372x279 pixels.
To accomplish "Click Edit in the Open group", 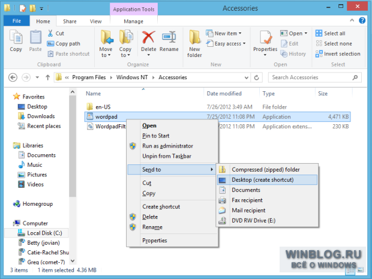I will 289,44.
